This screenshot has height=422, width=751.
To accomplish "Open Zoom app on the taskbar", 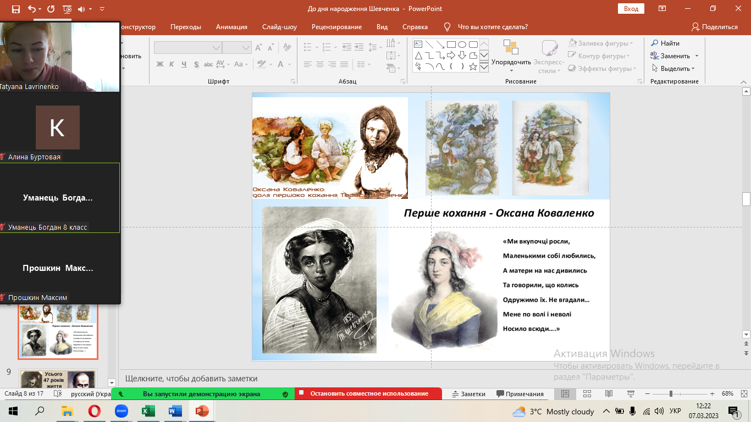I will tap(122, 411).
